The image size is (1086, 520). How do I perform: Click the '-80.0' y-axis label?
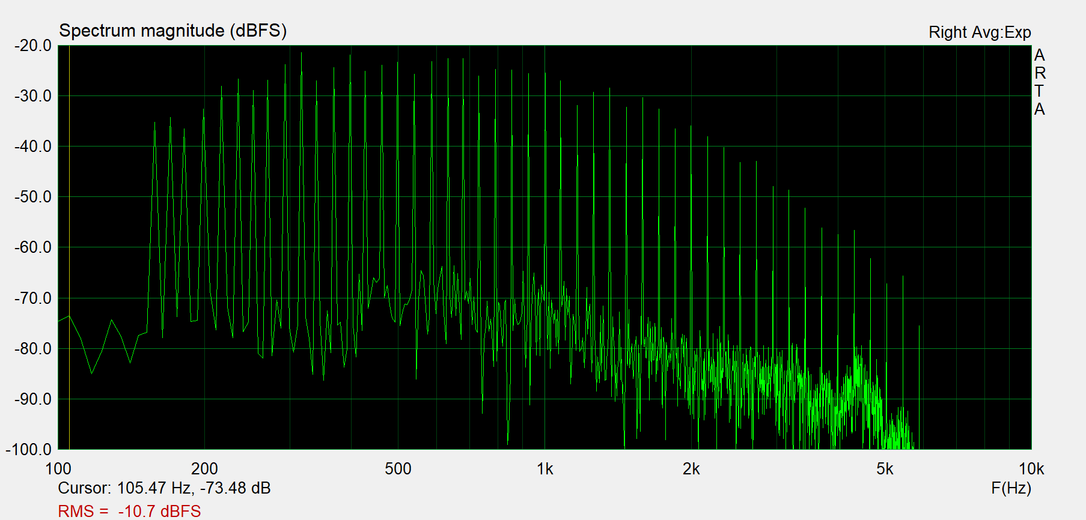tap(33, 349)
